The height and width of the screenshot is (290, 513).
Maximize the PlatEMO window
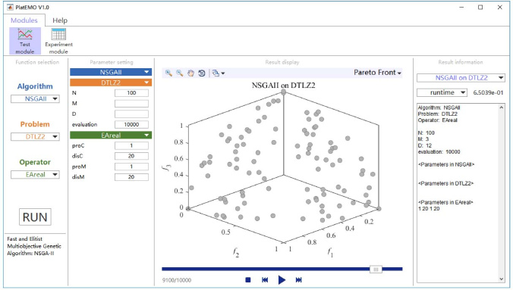tap(480, 7)
